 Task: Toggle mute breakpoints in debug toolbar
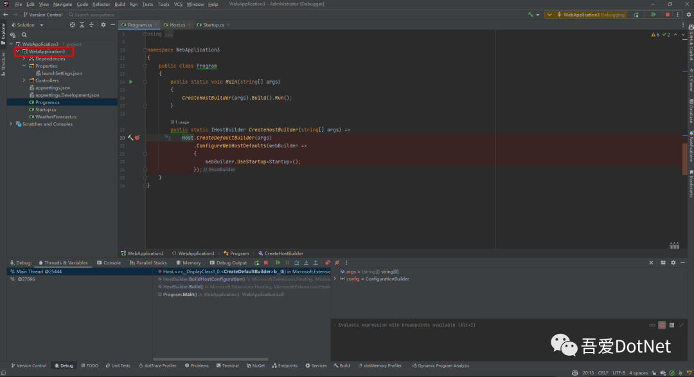click(x=337, y=262)
